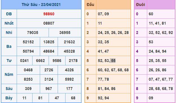Select third prize number 50794
The height and width of the screenshot is (103, 176).
tap(28, 51)
